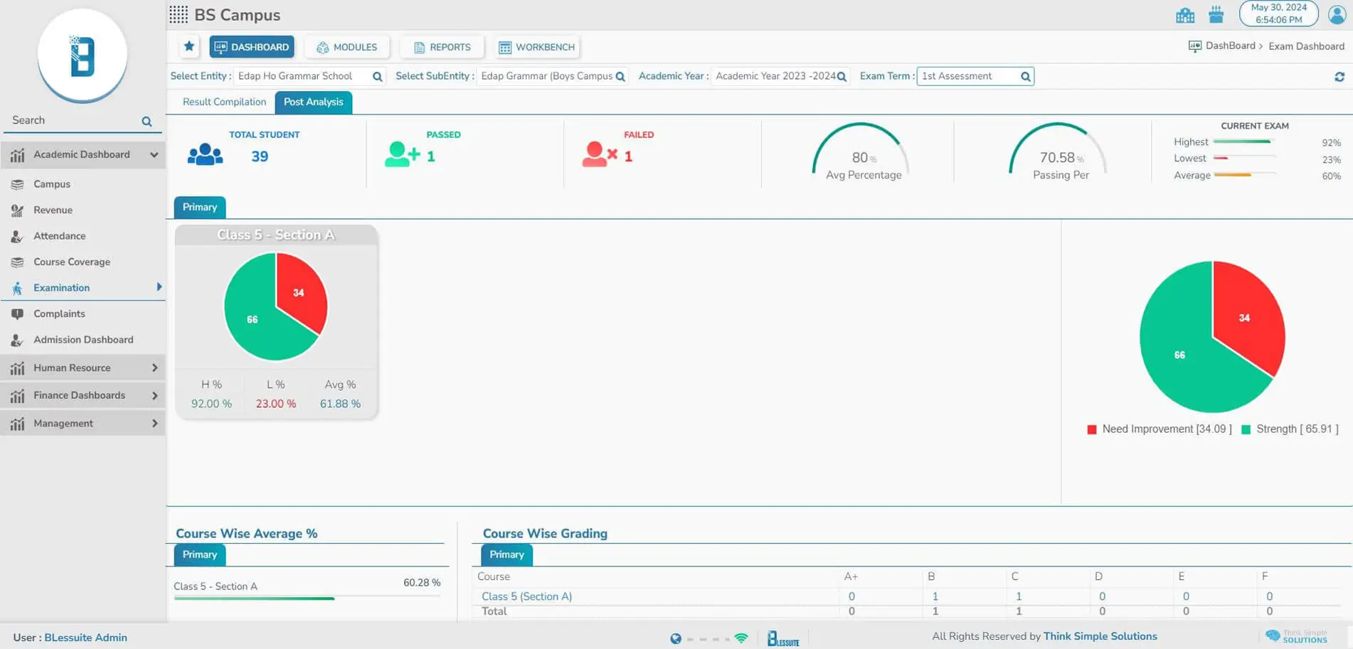Screen dimensions: 1353x649
Task: Open the Class 5 (Section A) link
Action: 526,596
